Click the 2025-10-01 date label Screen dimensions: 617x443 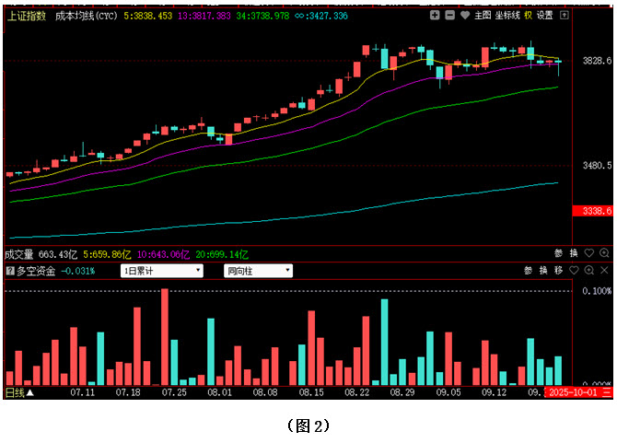[573, 392]
